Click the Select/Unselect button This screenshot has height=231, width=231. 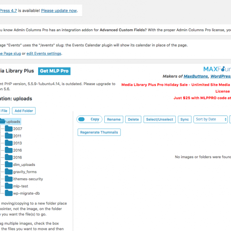(159, 119)
